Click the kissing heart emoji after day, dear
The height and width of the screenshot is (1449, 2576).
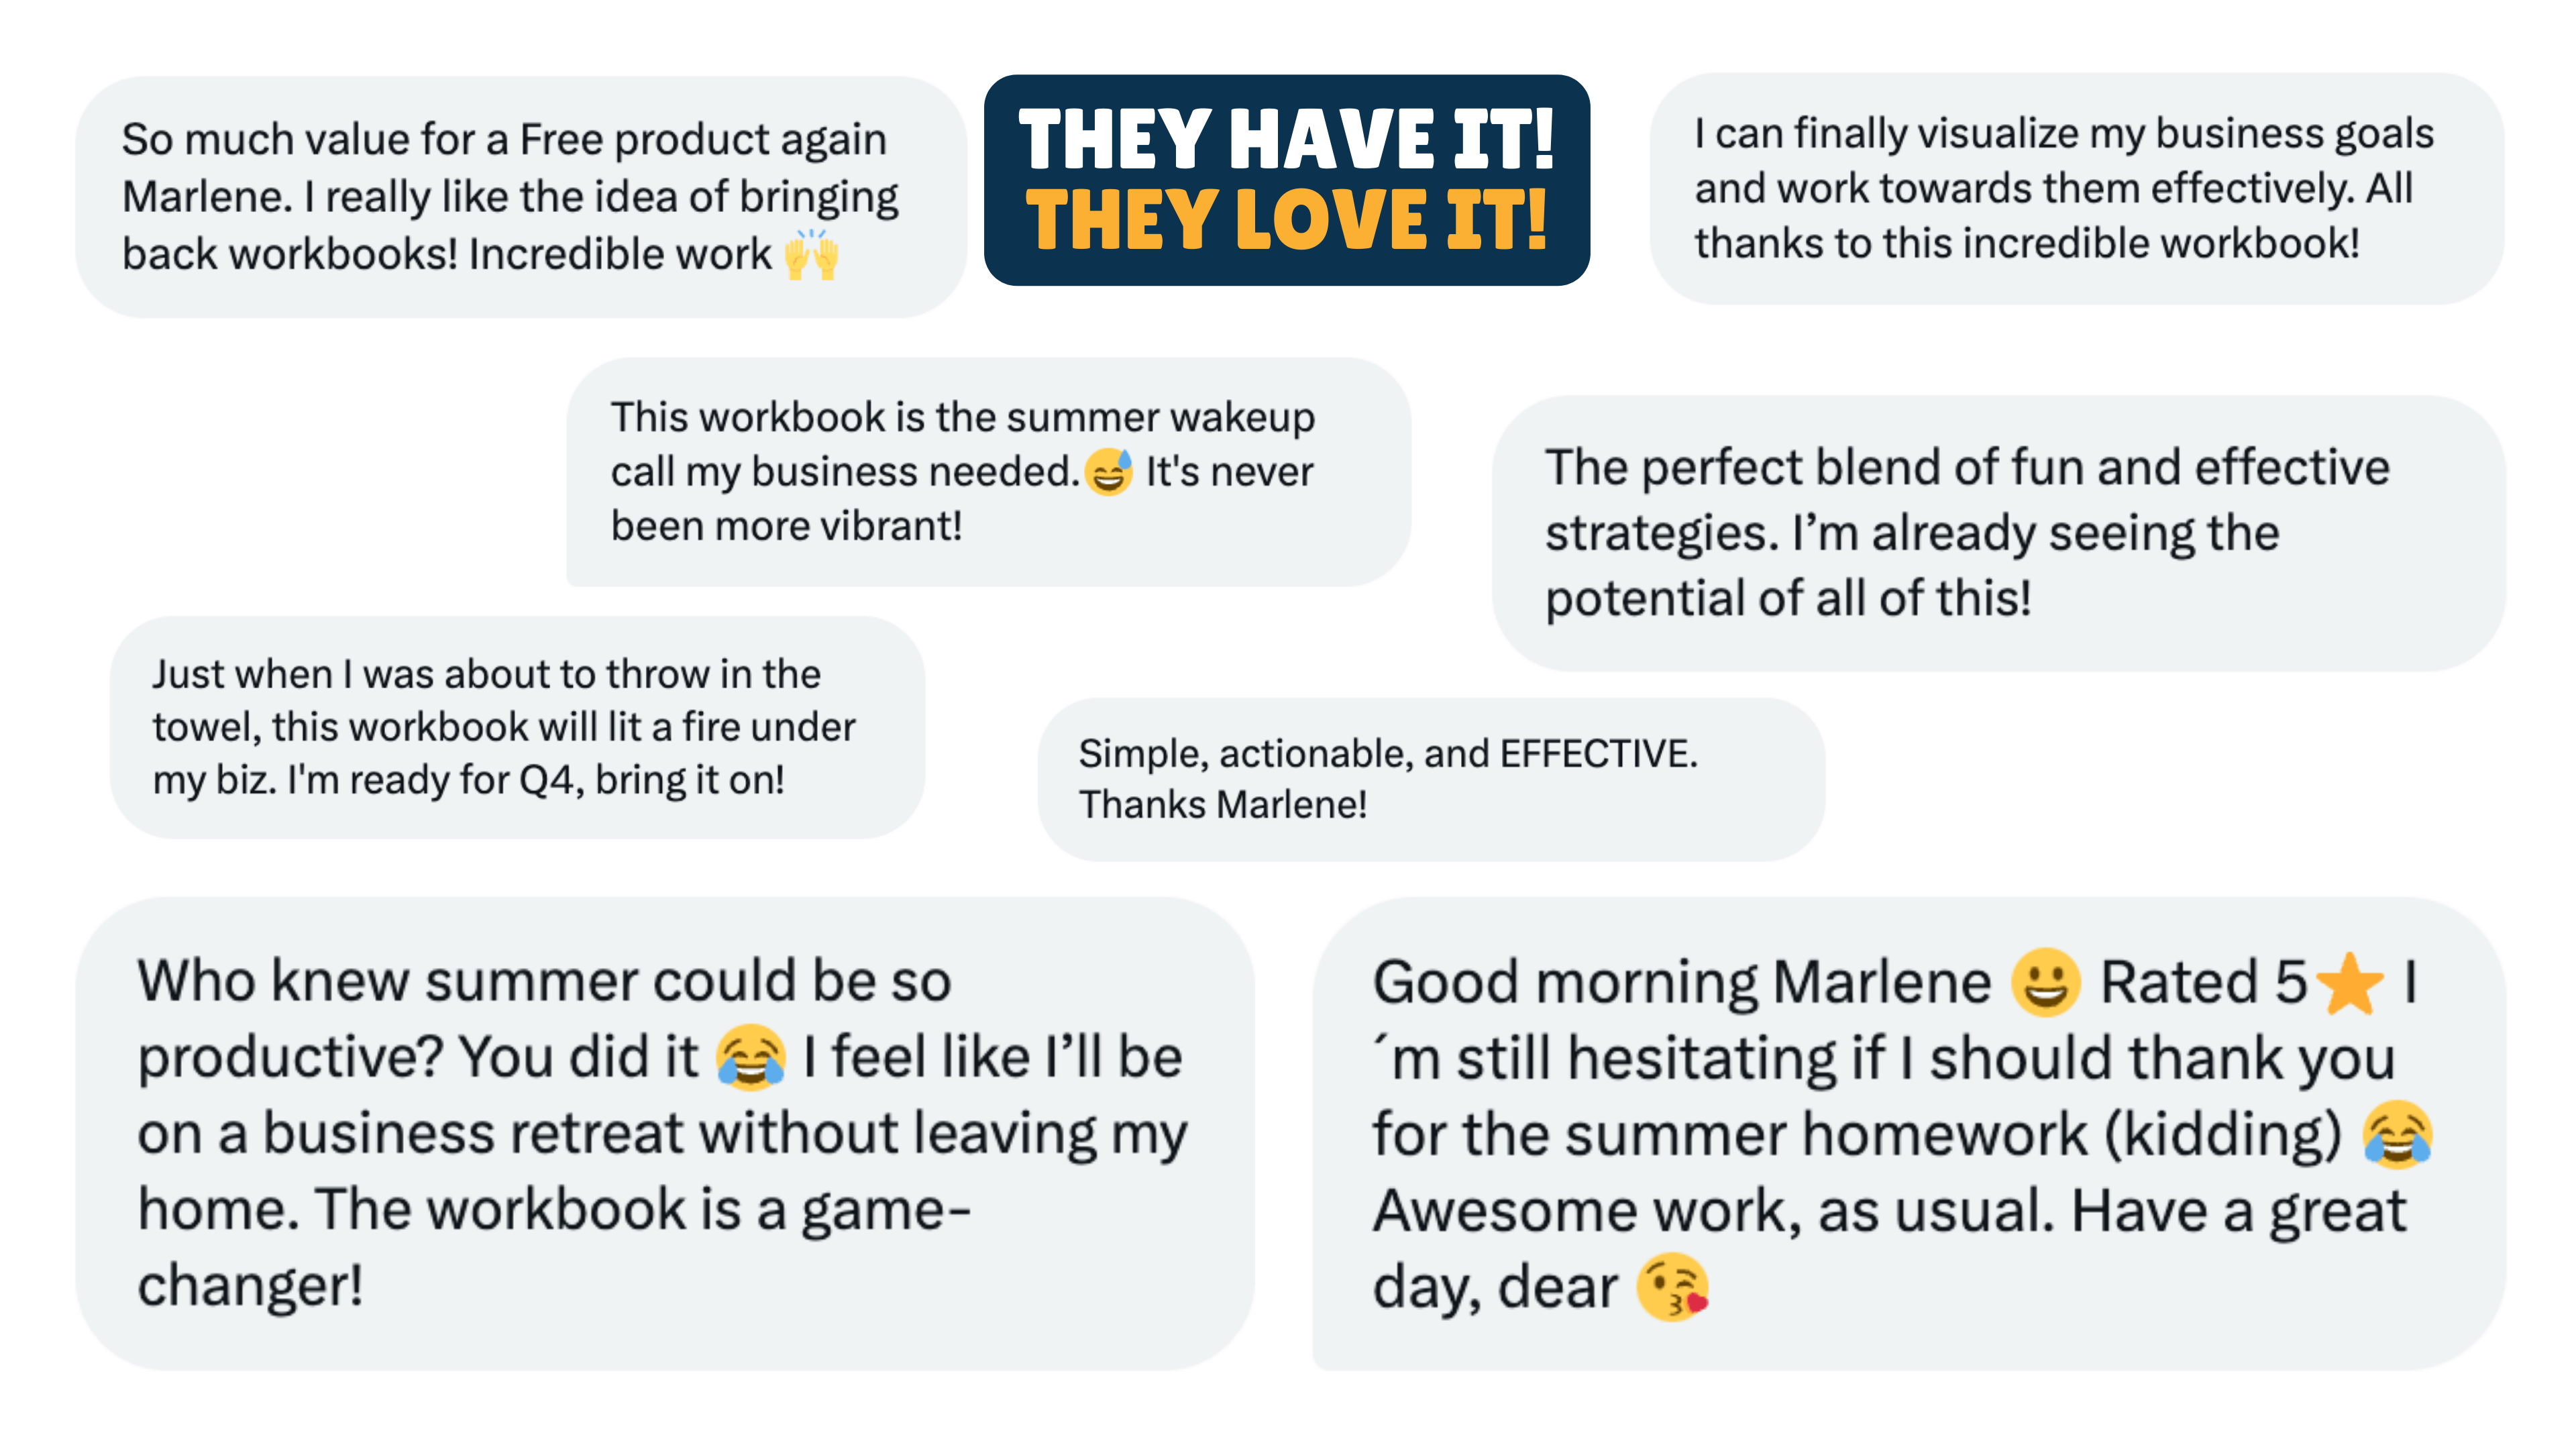[x=1673, y=1287]
